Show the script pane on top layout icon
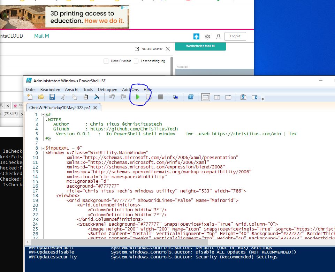 click(206, 97)
